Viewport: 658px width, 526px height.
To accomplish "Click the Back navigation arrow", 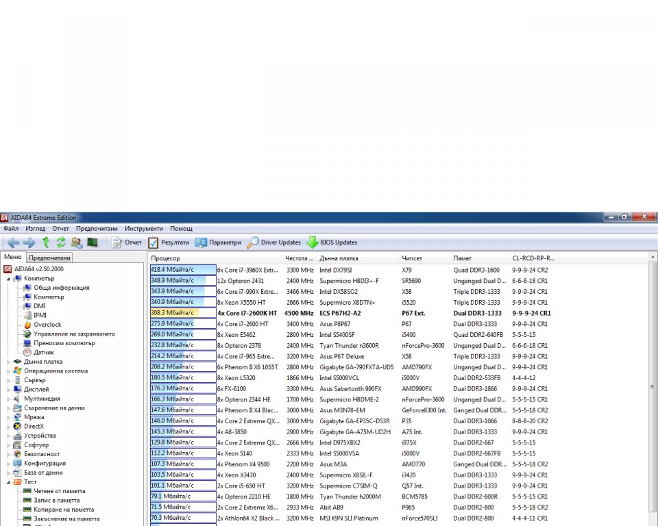I will 13,242.
